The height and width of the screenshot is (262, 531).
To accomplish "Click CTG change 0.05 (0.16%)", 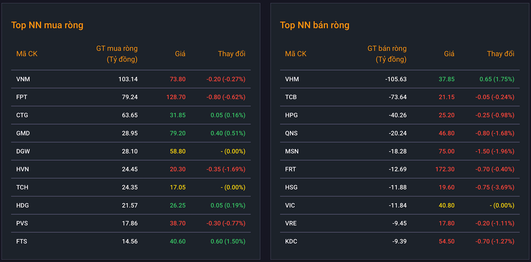I will coord(228,115).
